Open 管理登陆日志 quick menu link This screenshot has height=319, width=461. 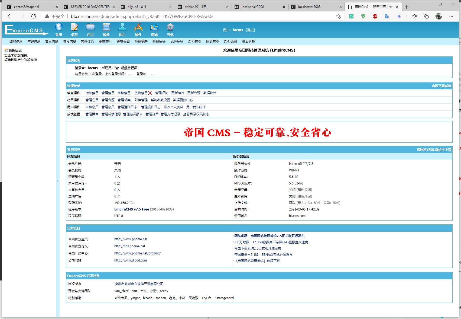click(x=127, y=107)
